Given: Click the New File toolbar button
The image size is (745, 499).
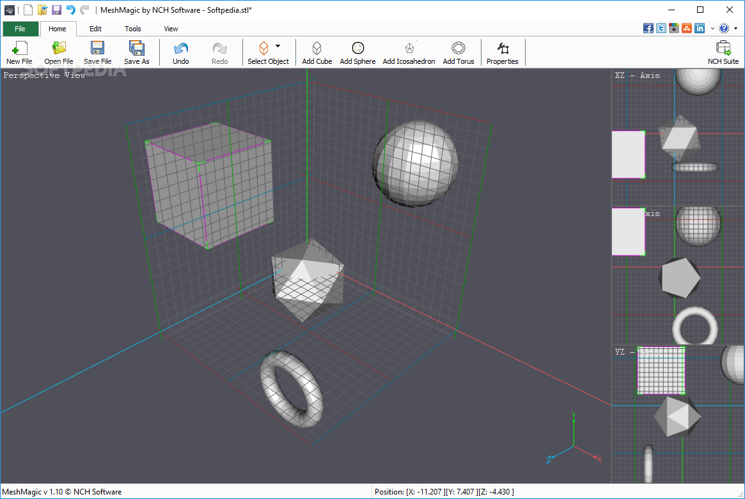Looking at the screenshot, I should [x=19, y=52].
